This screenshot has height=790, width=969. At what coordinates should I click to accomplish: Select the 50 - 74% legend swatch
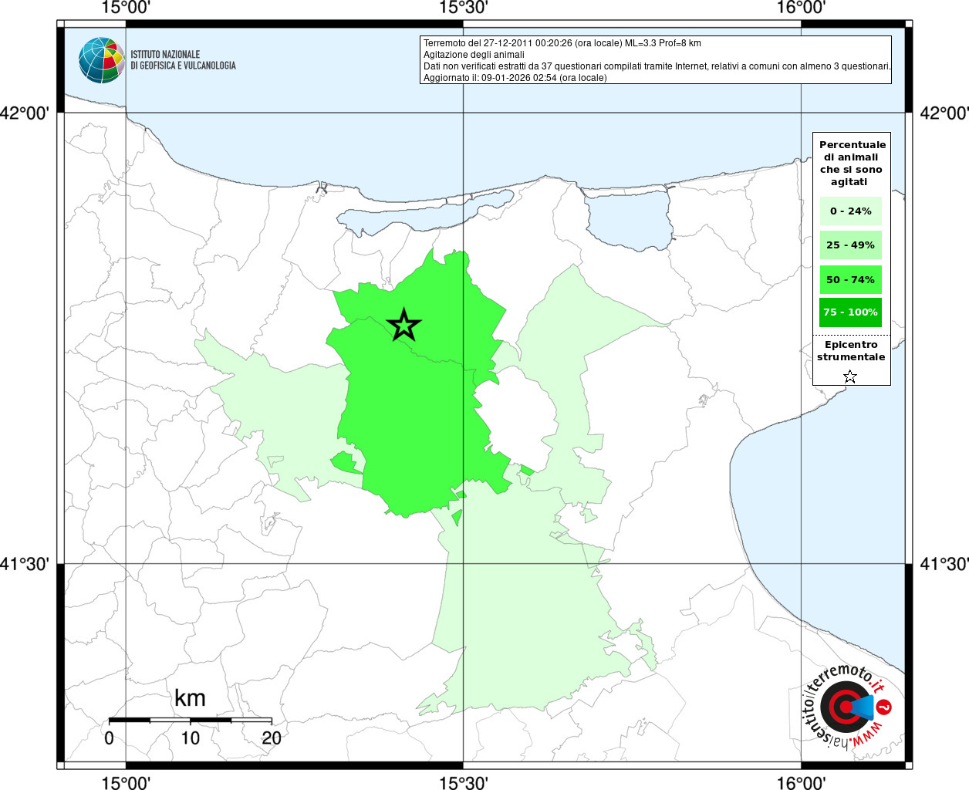click(x=851, y=279)
